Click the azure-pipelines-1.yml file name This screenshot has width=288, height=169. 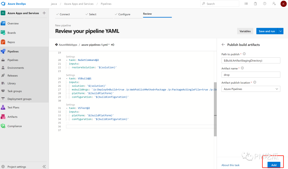click(x=94, y=45)
